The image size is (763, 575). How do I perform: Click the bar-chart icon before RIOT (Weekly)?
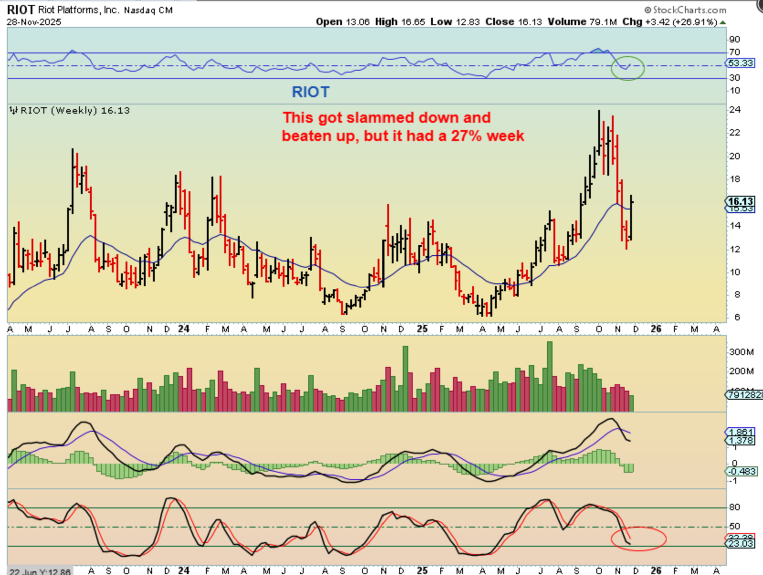[x=14, y=110]
